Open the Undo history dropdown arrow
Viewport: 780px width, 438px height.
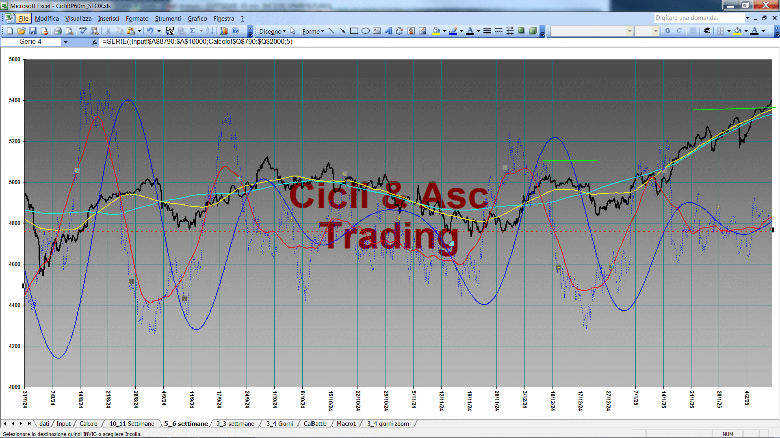(x=159, y=31)
